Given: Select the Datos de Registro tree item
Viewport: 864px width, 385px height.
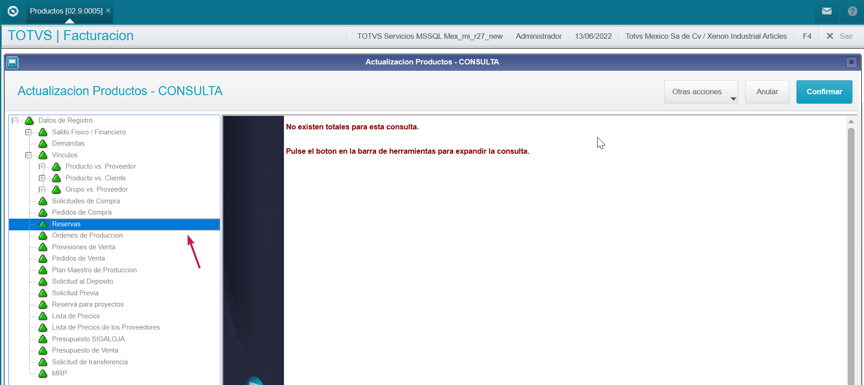Looking at the screenshot, I should [x=65, y=120].
